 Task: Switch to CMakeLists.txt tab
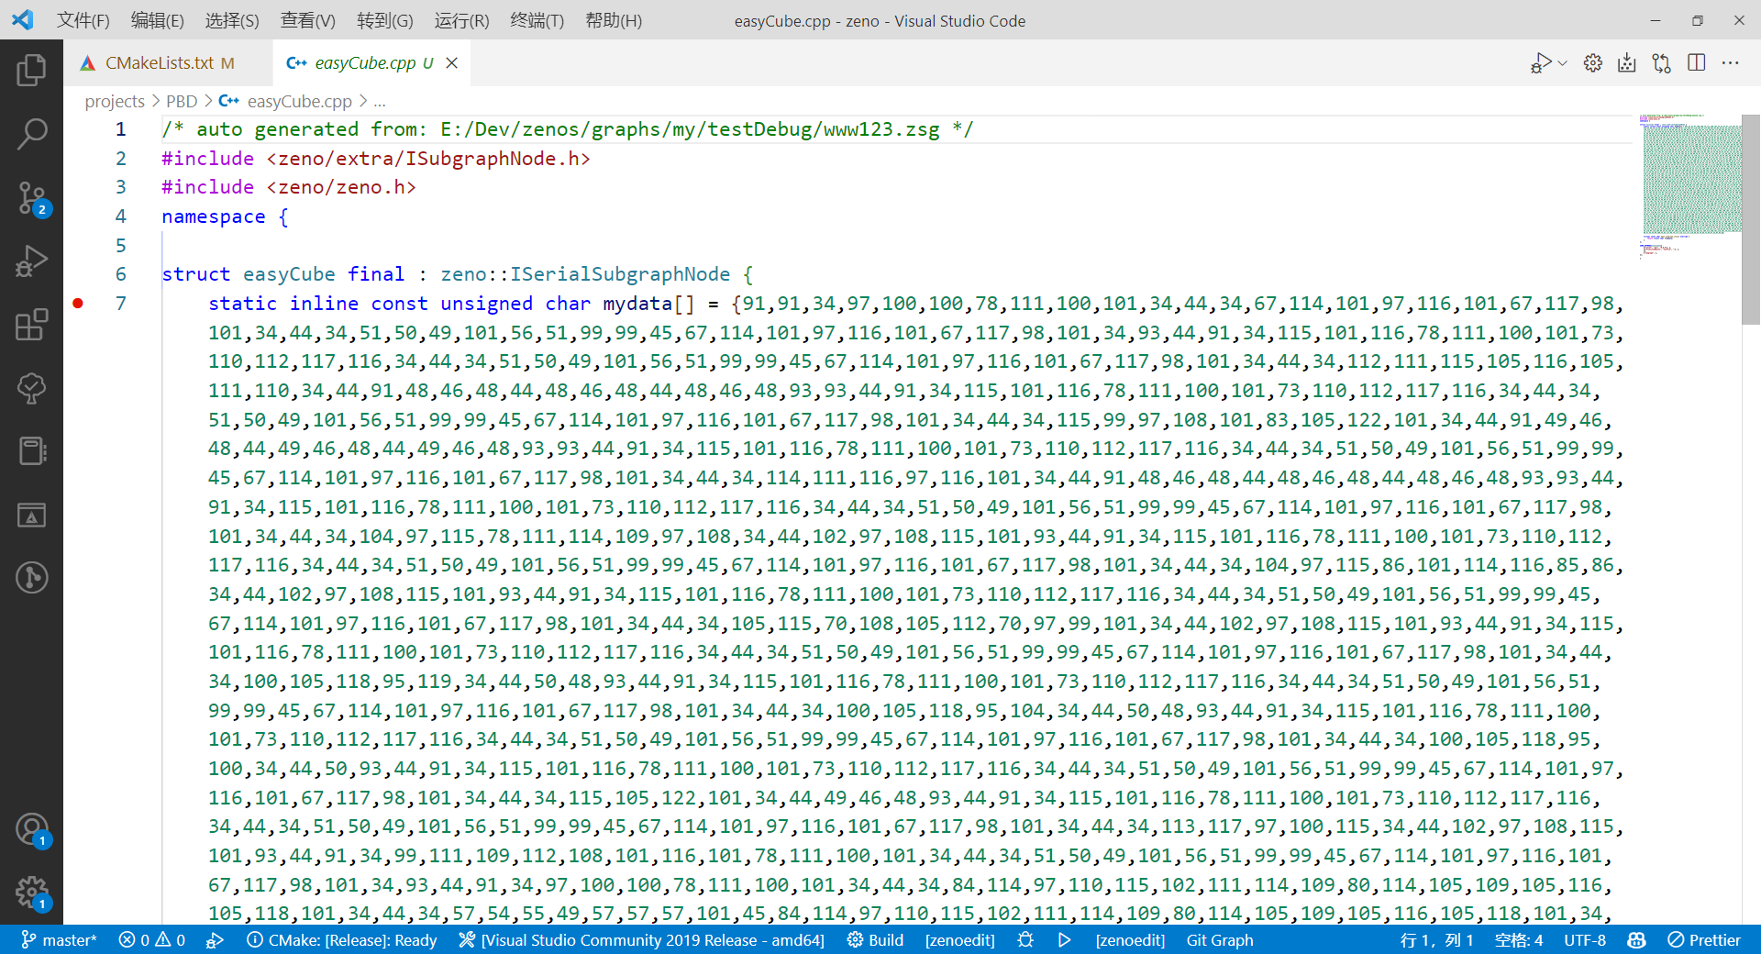click(x=169, y=62)
